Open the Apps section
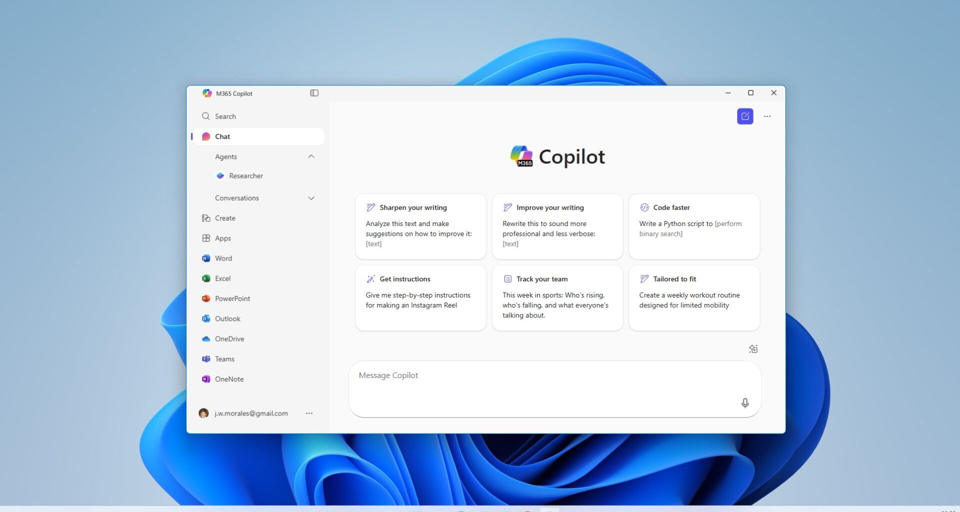 222,238
